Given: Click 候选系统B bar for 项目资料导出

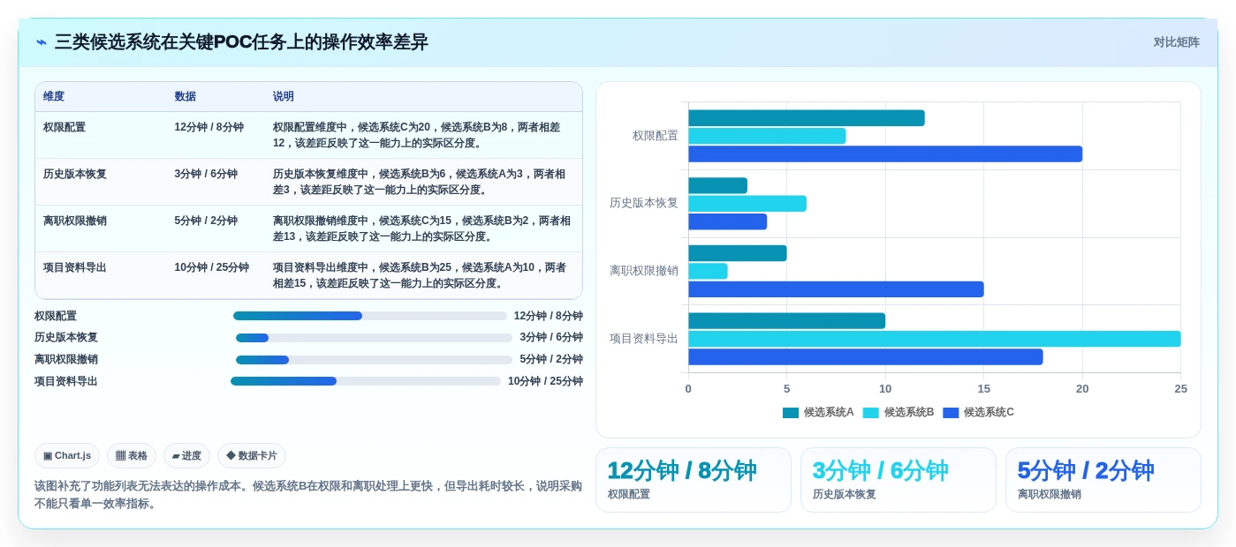Looking at the screenshot, I should tap(934, 339).
